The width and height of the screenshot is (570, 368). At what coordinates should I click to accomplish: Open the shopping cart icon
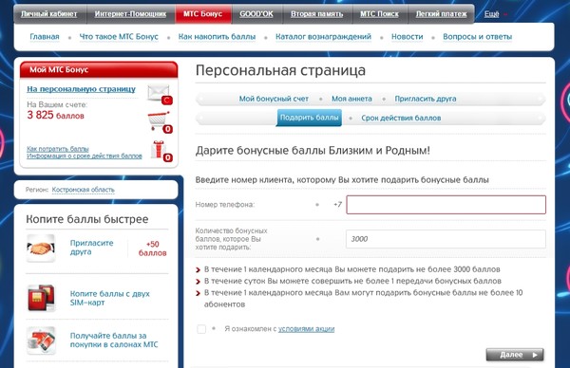click(x=160, y=121)
